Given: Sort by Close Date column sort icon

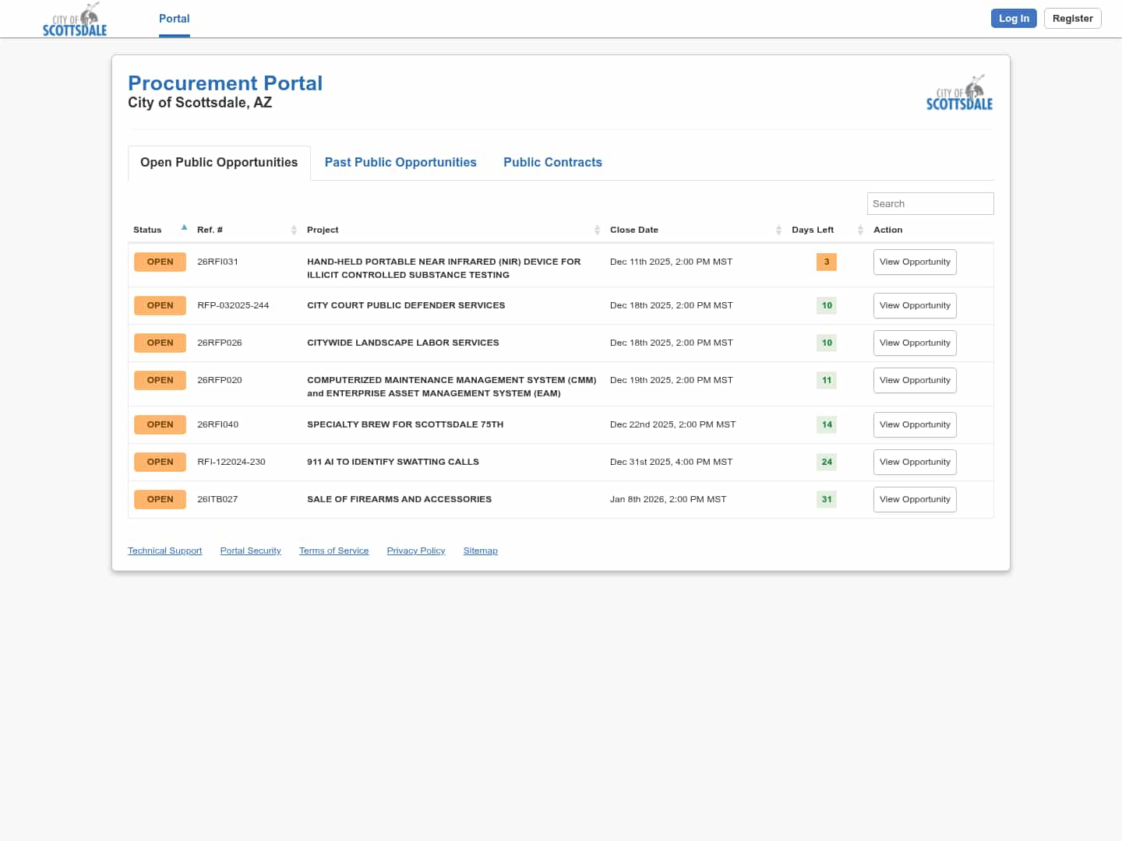Looking at the screenshot, I should point(778,230).
